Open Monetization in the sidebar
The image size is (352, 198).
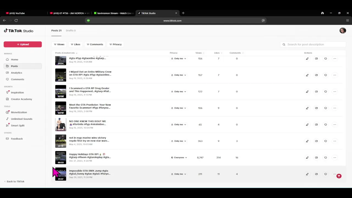coord(23,112)
